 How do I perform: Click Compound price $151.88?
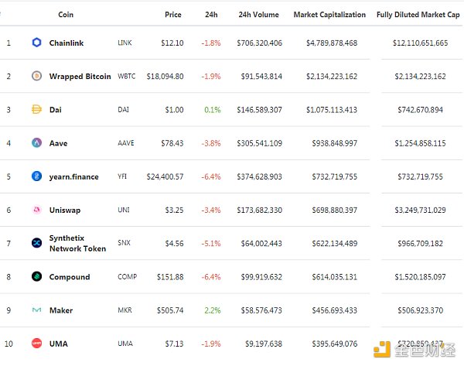click(x=170, y=277)
